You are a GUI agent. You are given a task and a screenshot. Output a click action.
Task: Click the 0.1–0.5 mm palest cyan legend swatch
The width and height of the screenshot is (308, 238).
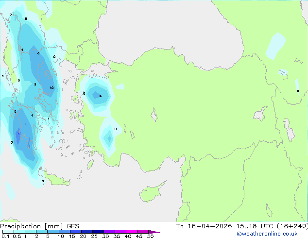pyautogui.click(x=8, y=232)
